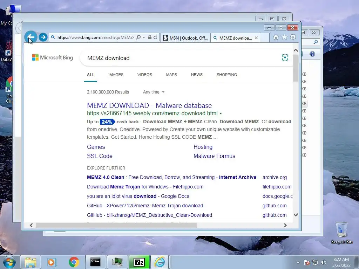Image resolution: width=359 pixels, height=269 pixels.
Task: Click the address bar search magnifier icon
Action: (138, 37)
